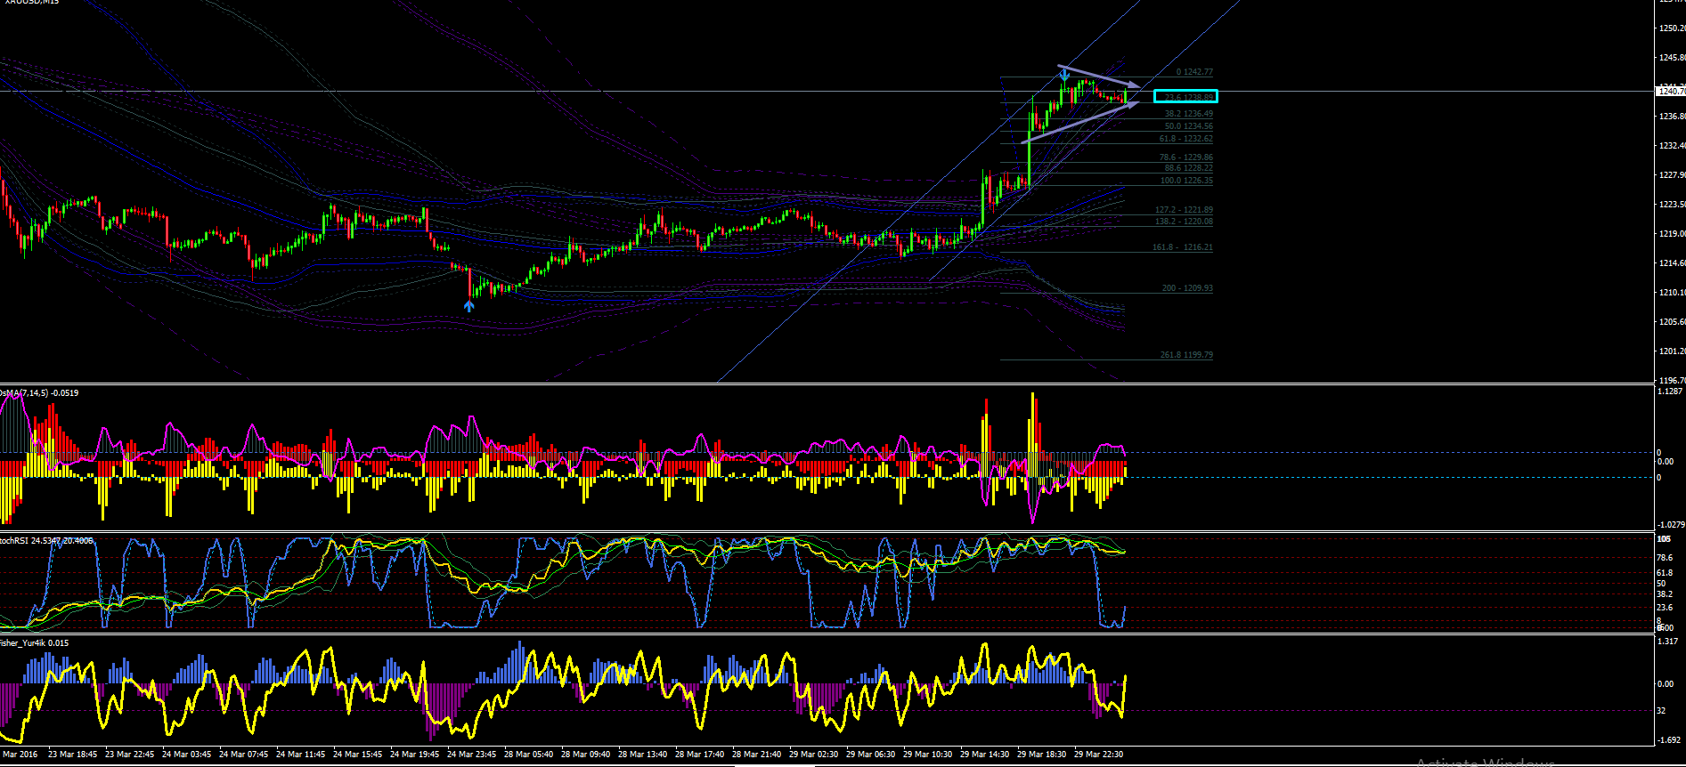This screenshot has width=1686, height=767.
Task: Click the 28 Mar 13:40 time label
Action: [x=643, y=755]
